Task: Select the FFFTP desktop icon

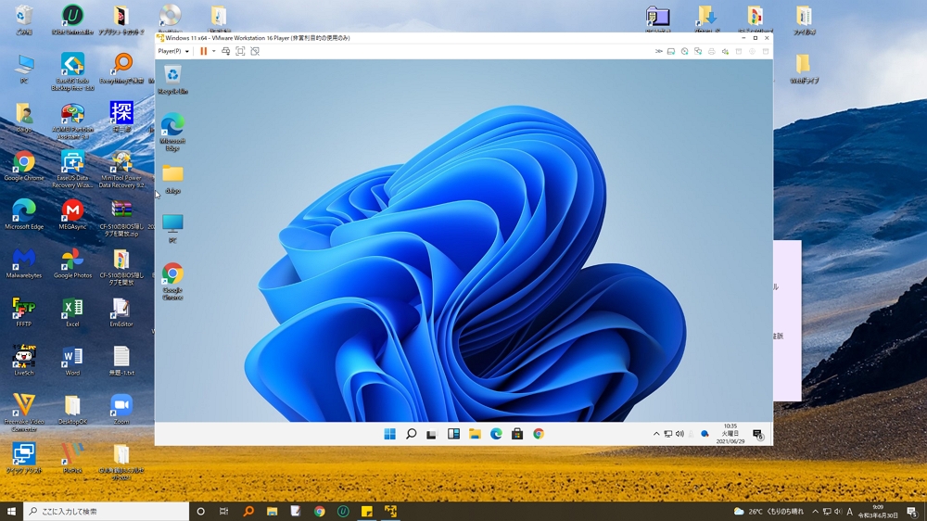Action: click(x=24, y=312)
